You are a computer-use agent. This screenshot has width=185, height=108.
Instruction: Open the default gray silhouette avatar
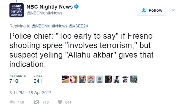(100, 79)
